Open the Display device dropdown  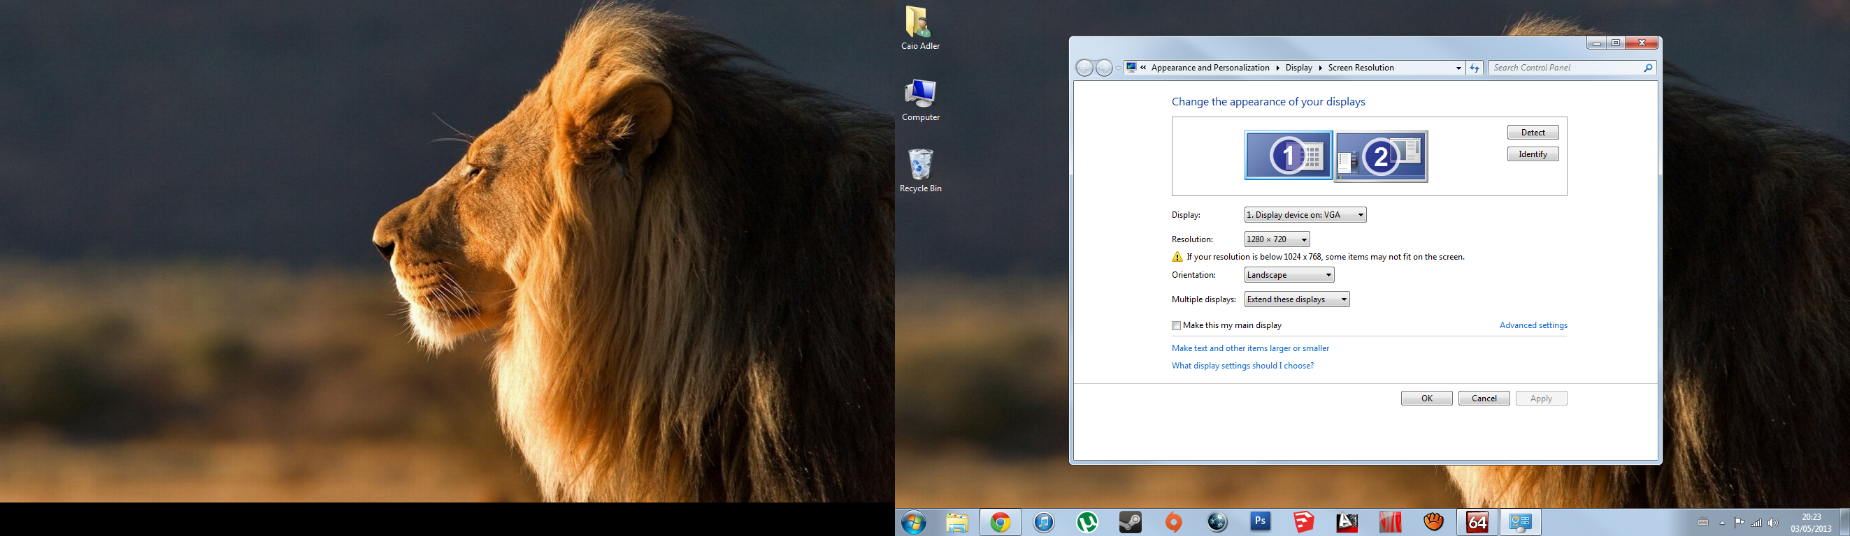coord(1305,215)
